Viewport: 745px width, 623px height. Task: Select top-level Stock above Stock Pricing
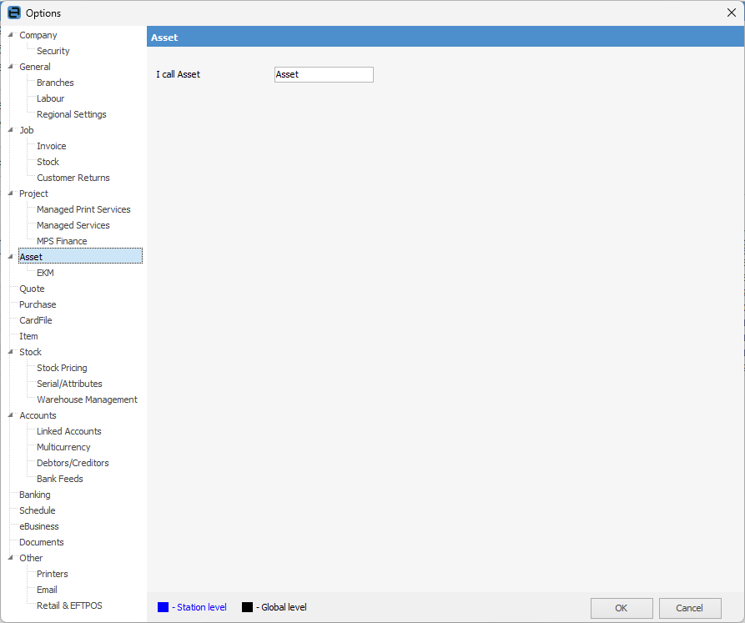[x=30, y=352]
